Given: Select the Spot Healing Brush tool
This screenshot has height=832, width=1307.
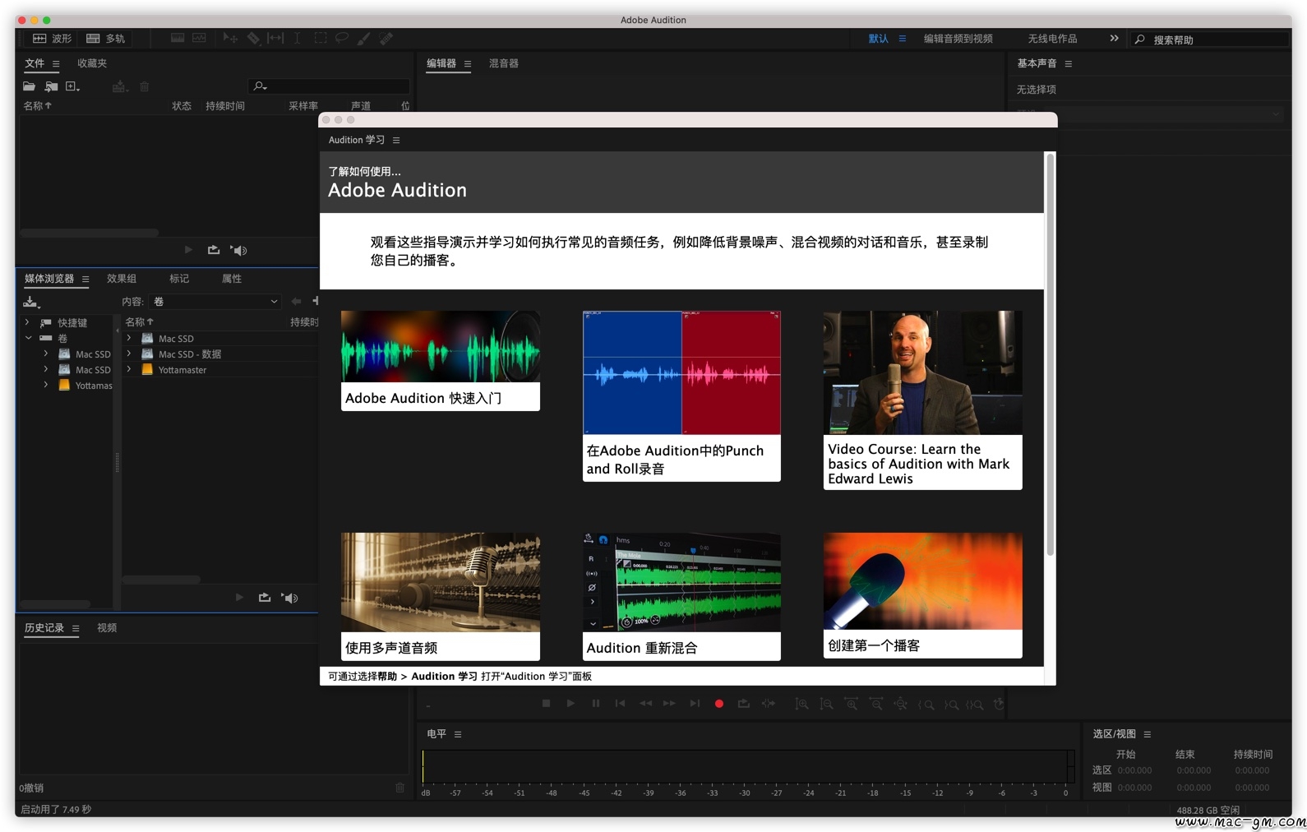Looking at the screenshot, I should 386,39.
